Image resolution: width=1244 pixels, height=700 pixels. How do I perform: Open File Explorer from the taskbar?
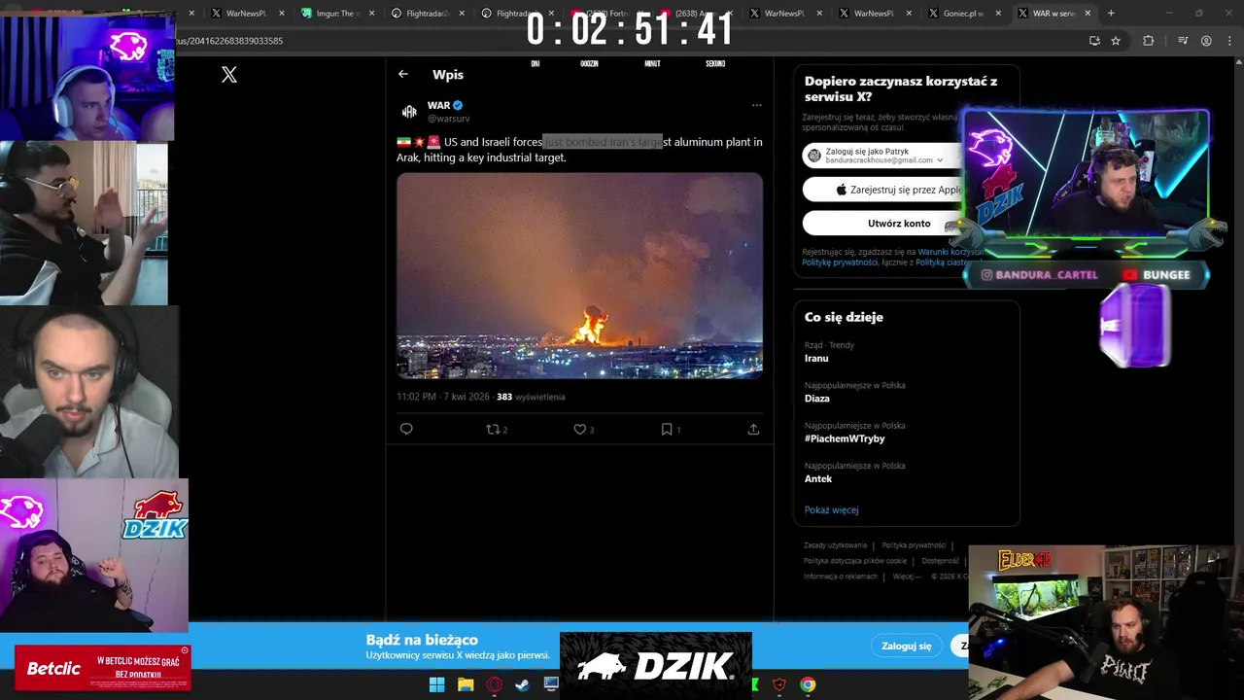coord(466,684)
